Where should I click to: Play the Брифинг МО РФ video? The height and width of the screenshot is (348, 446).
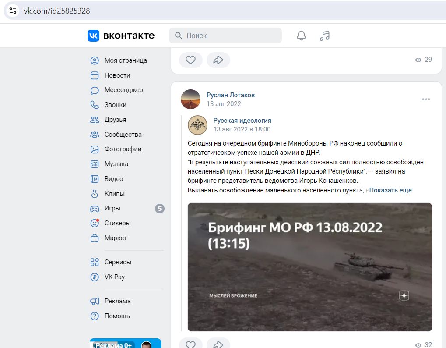(310, 267)
